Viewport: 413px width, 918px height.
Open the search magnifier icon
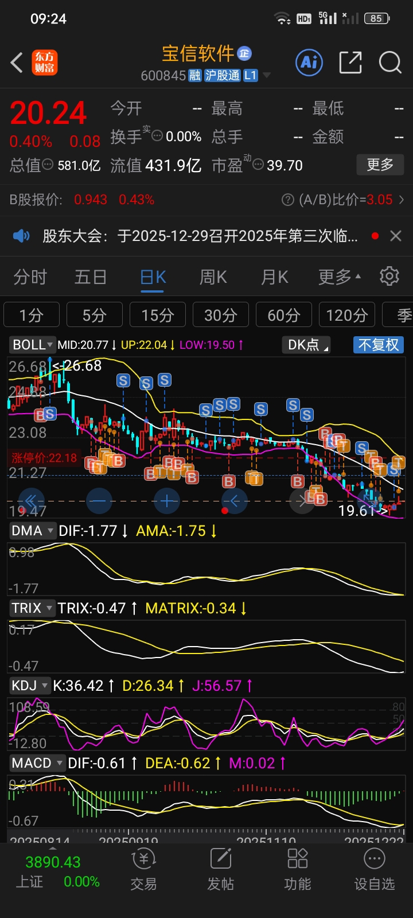390,62
